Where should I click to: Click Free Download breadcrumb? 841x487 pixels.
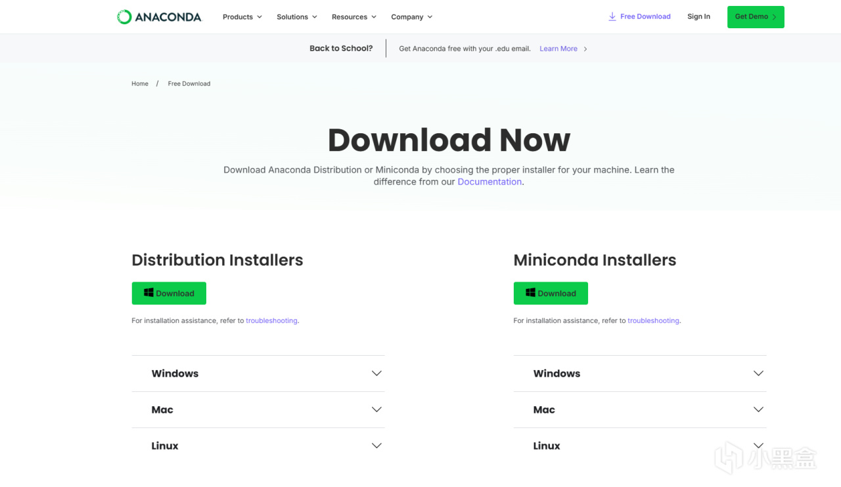(x=189, y=83)
